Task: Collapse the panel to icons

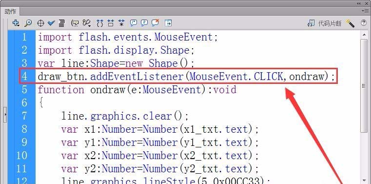Action: pos(359,3)
